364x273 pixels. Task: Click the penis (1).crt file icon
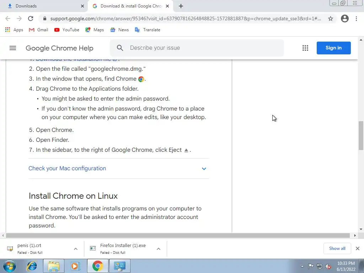click(10, 248)
